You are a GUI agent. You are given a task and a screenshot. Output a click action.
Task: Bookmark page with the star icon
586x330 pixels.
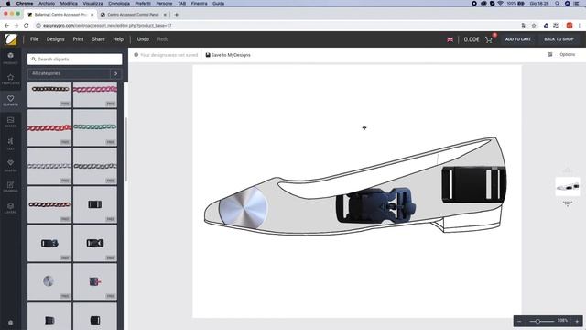coord(534,26)
